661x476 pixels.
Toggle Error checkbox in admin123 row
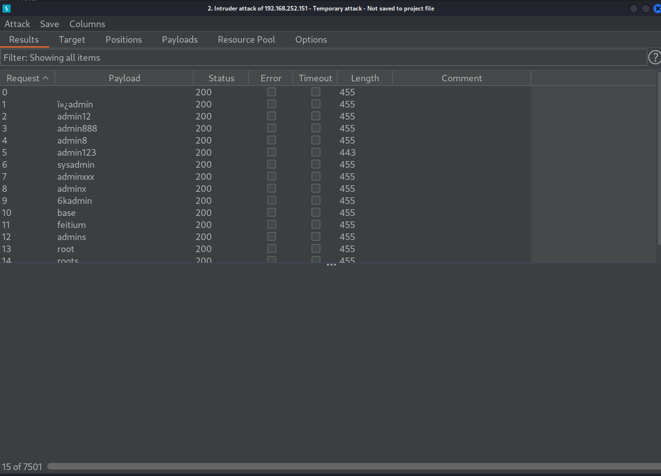[x=272, y=152]
